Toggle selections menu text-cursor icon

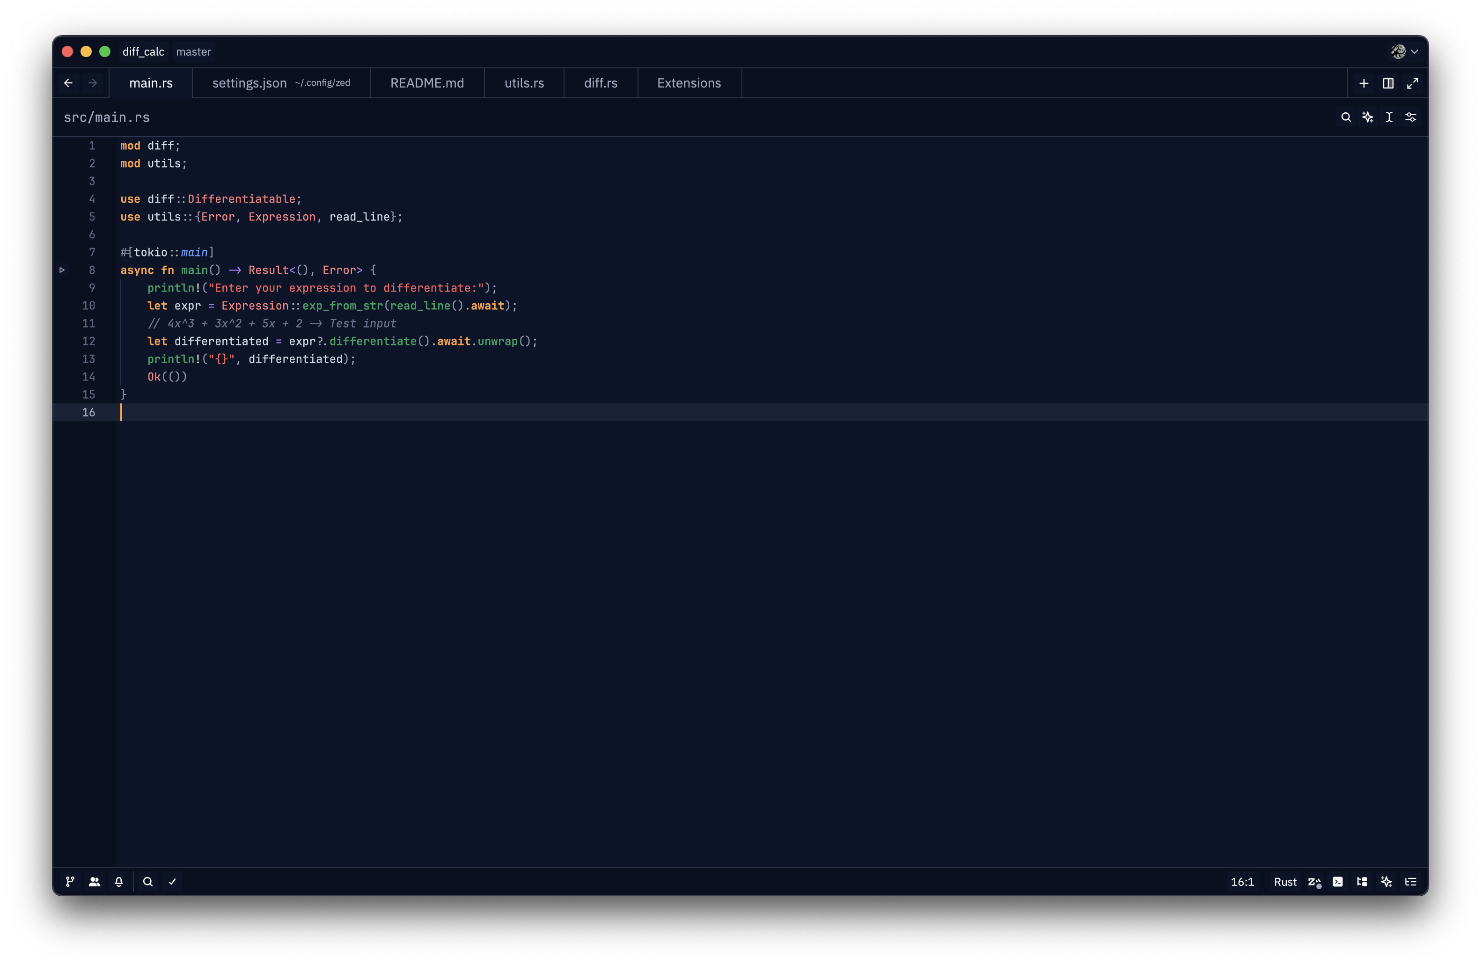click(1389, 117)
